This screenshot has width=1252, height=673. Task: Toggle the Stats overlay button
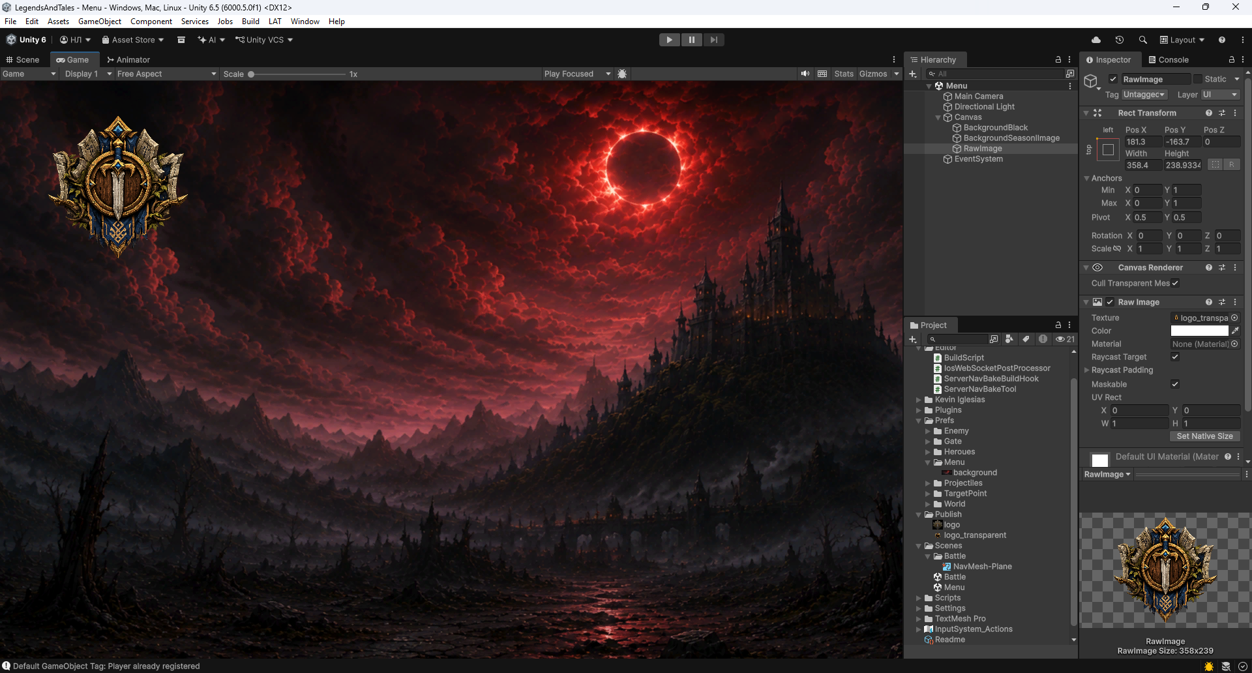pyautogui.click(x=844, y=74)
